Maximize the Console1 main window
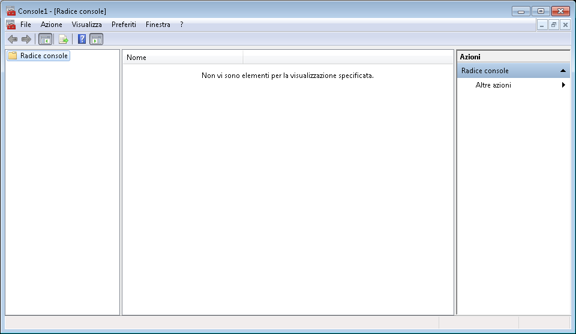 541,11
